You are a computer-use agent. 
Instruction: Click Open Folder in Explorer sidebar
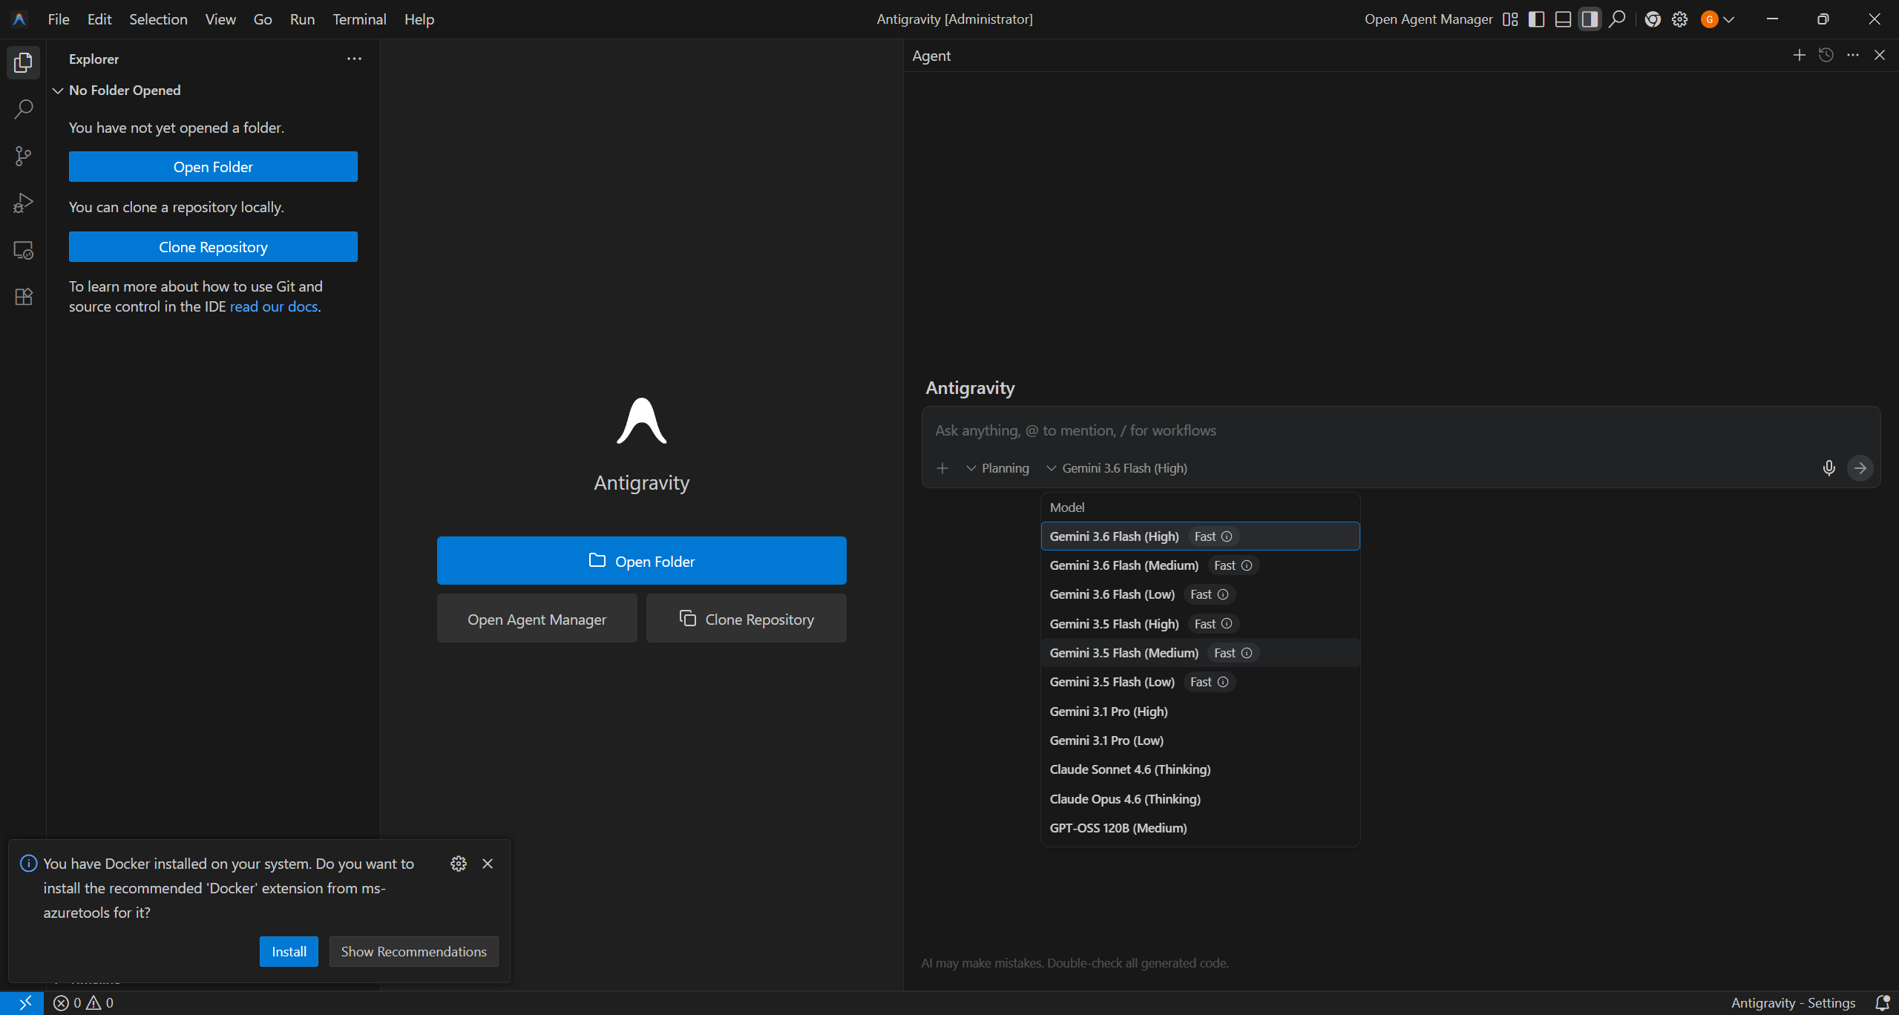[213, 167]
